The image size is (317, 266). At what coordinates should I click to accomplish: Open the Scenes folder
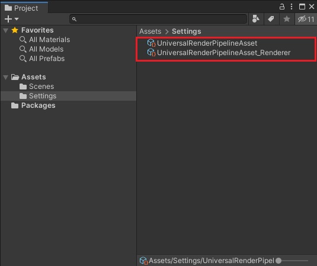pyautogui.click(x=41, y=86)
